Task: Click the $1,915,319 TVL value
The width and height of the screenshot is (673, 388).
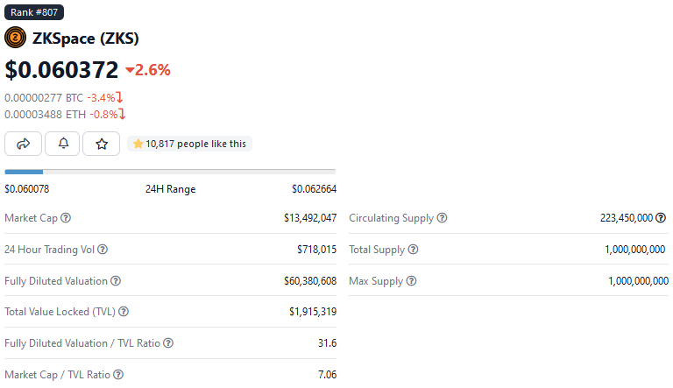Action: (x=313, y=312)
